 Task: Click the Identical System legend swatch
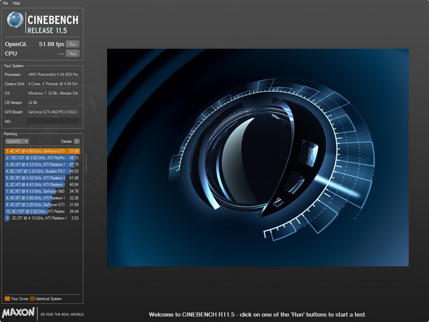coord(33,299)
